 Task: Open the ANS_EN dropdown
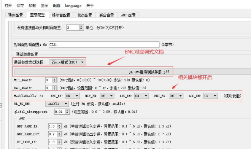point(141,96)
